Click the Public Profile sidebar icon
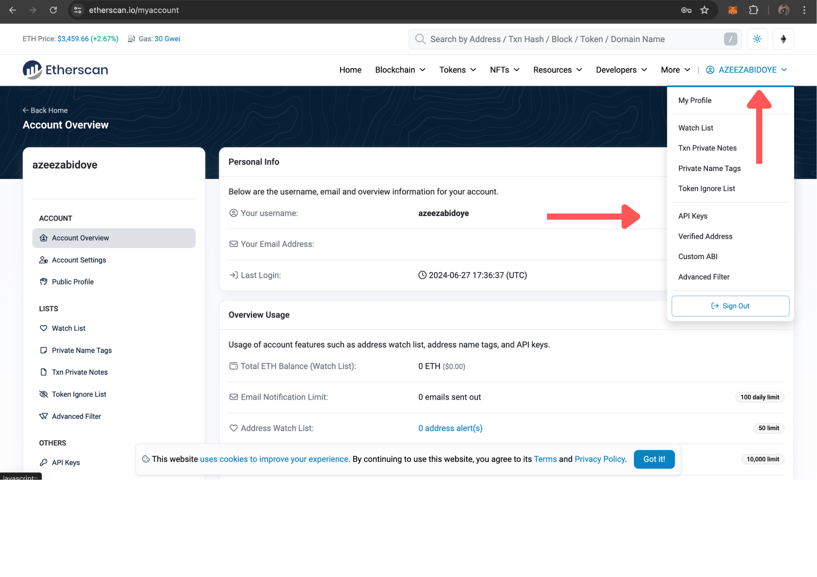 pyautogui.click(x=44, y=282)
